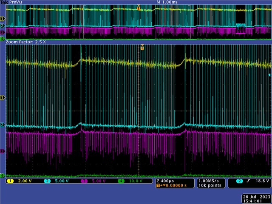This screenshot has height=204, width=272.
Task: Click the channel 2 scale value 5.00 V
Action: tap(62, 181)
